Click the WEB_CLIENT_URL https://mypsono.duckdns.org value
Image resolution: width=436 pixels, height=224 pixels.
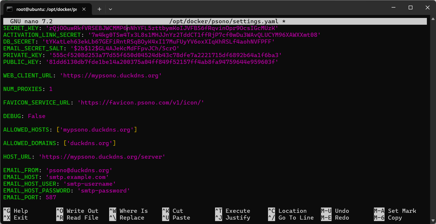(x=111, y=75)
